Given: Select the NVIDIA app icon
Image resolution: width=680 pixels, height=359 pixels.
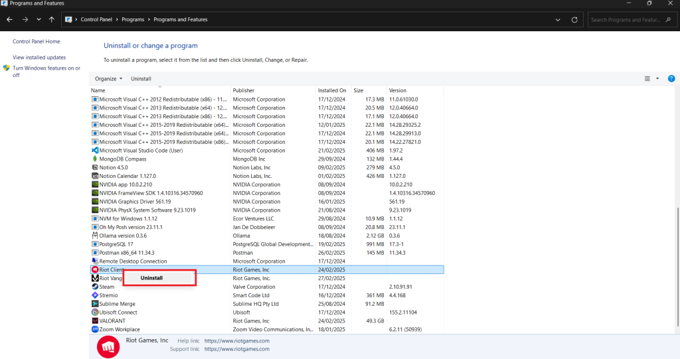Looking at the screenshot, I should pyautogui.click(x=95, y=184).
